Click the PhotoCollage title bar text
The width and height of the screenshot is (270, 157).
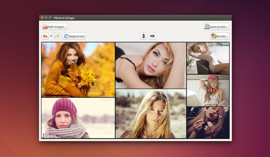click(x=64, y=18)
